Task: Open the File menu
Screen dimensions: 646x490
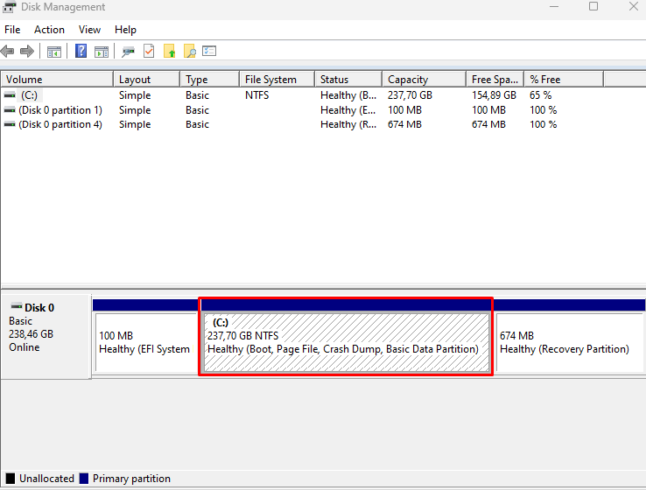Action: point(12,30)
